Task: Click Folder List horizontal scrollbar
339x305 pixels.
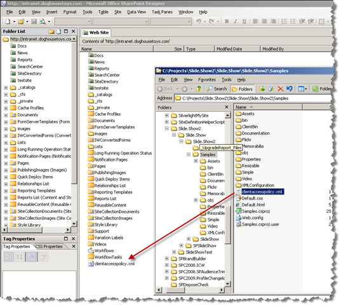Action: tap(36, 230)
